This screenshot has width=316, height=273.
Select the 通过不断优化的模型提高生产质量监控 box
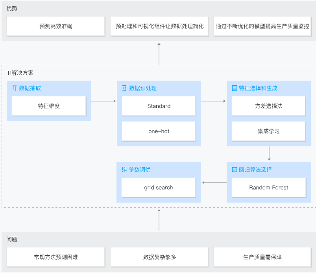coord(262,26)
